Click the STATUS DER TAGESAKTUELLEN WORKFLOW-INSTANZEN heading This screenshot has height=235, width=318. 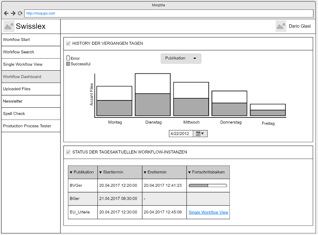coord(130,152)
